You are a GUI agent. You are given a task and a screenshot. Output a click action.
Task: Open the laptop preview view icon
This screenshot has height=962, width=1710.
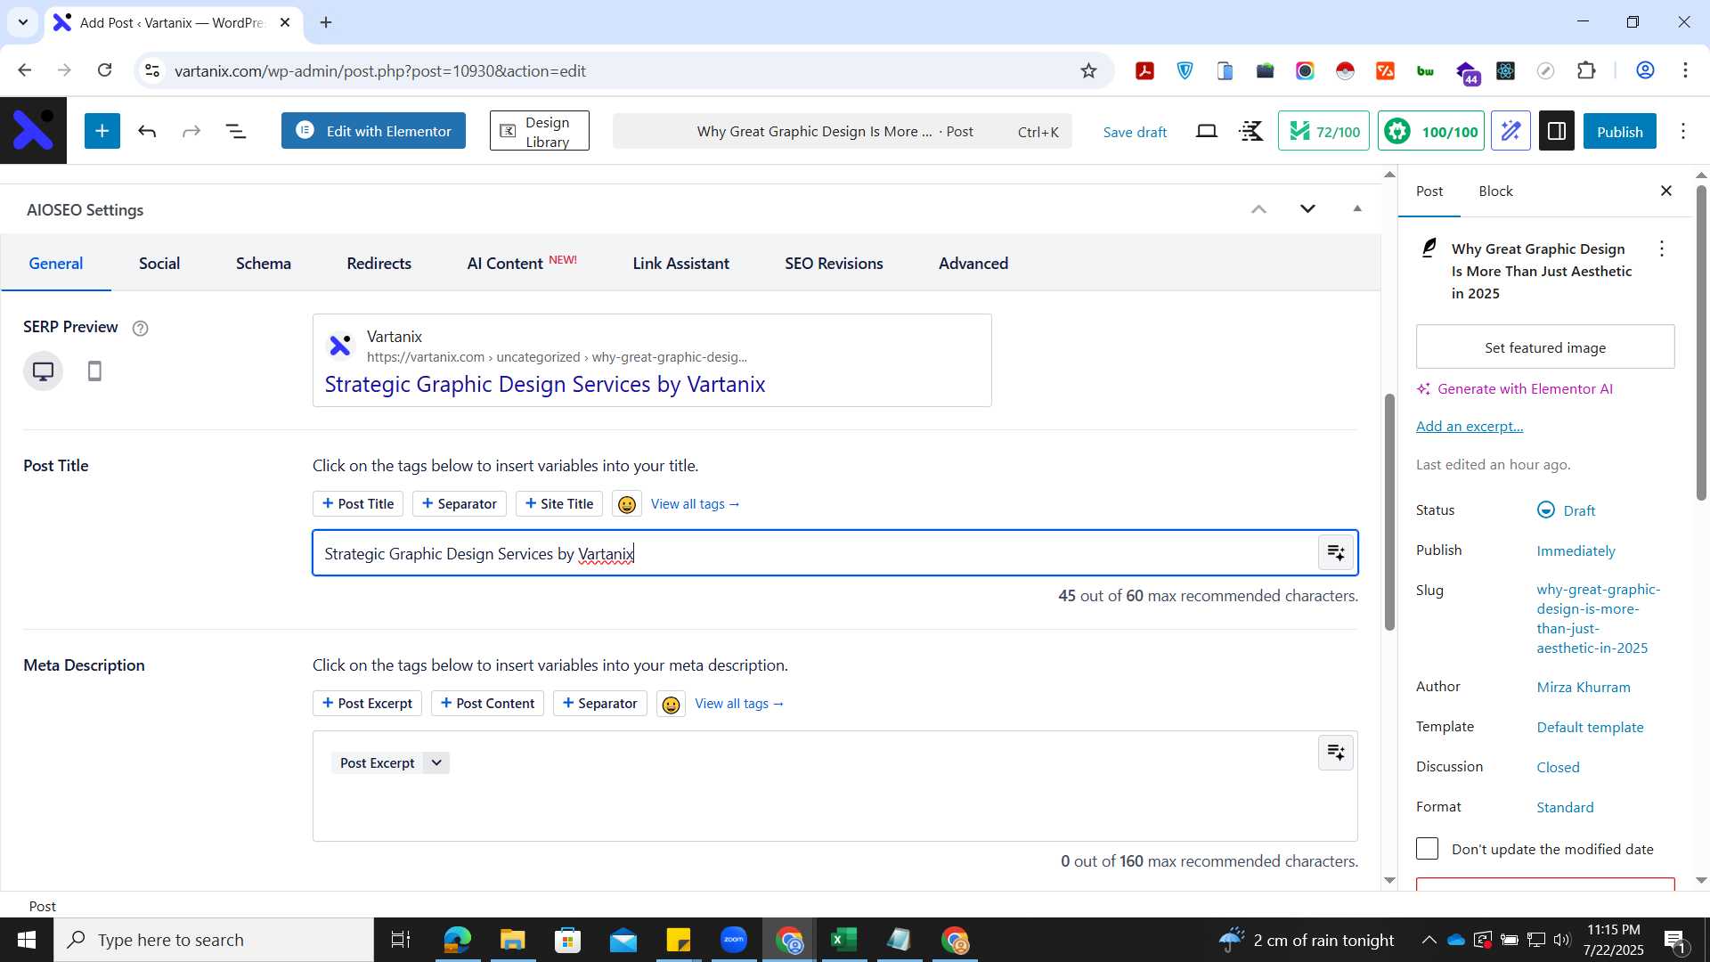tap(1207, 132)
